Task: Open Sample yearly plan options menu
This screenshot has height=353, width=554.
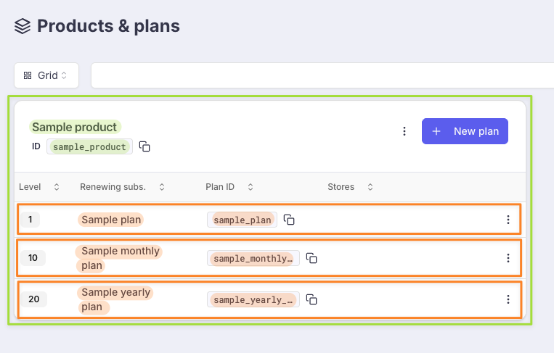Action: pos(508,299)
